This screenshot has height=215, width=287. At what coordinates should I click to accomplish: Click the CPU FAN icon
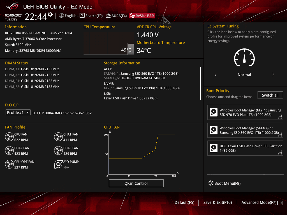[9, 137]
